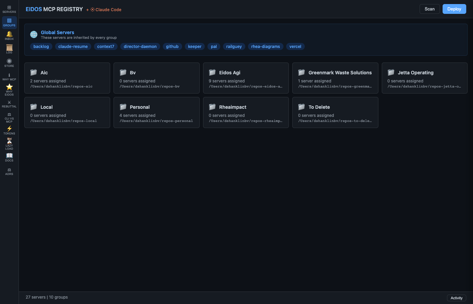Select the pal server tag

pyautogui.click(x=214, y=47)
